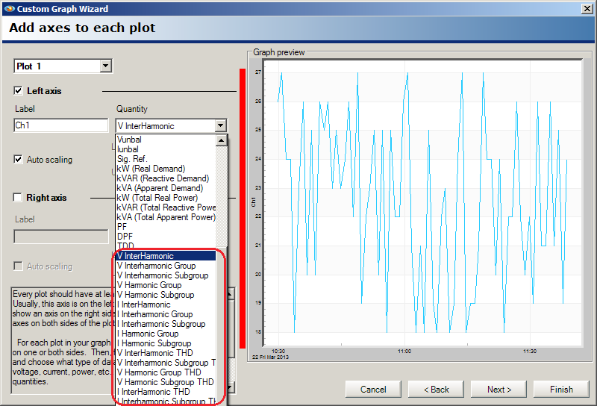
Task: Collapse the Quantity V InterHarmonic dropdown arrow
Action: pyautogui.click(x=220, y=125)
